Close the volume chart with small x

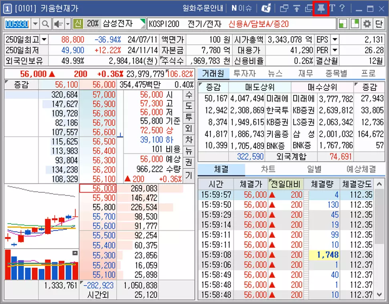[75, 253]
